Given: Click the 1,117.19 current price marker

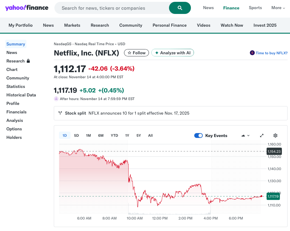Looking at the screenshot, I should click(273, 196).
